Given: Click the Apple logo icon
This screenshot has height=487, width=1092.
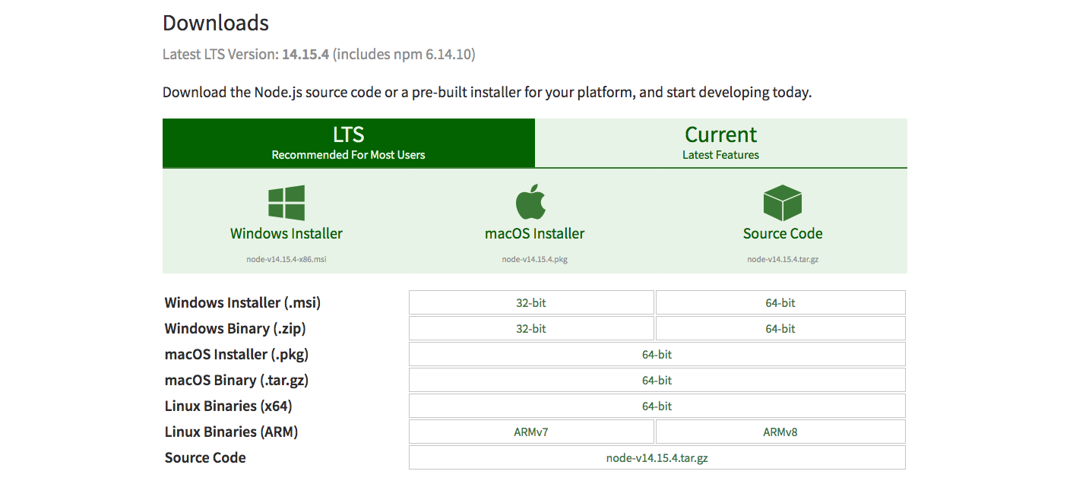Looking at the screenshot, I should (530, 202).
